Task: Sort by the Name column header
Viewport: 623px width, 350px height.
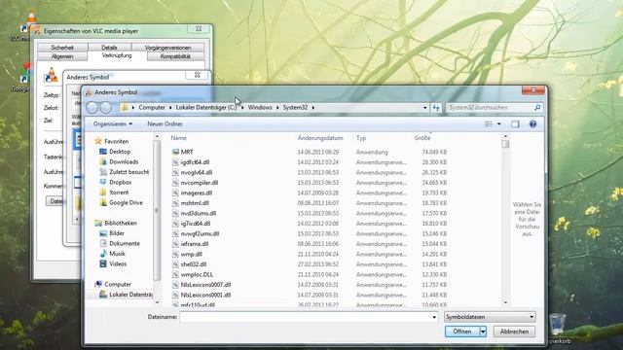Action: click(x=179, y=138)
